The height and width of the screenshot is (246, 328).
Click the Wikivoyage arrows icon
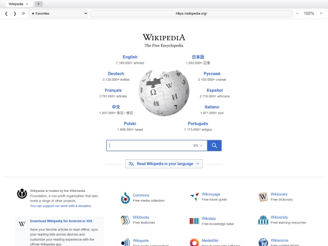coord(194,197)
